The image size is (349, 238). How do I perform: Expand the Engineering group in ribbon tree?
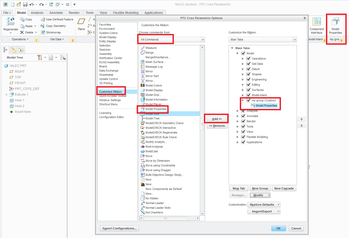243,79
